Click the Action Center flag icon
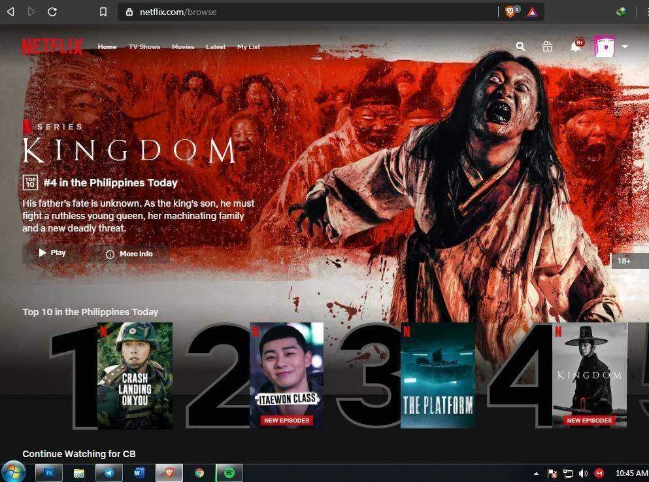649x482 pixels. point(552,473)
